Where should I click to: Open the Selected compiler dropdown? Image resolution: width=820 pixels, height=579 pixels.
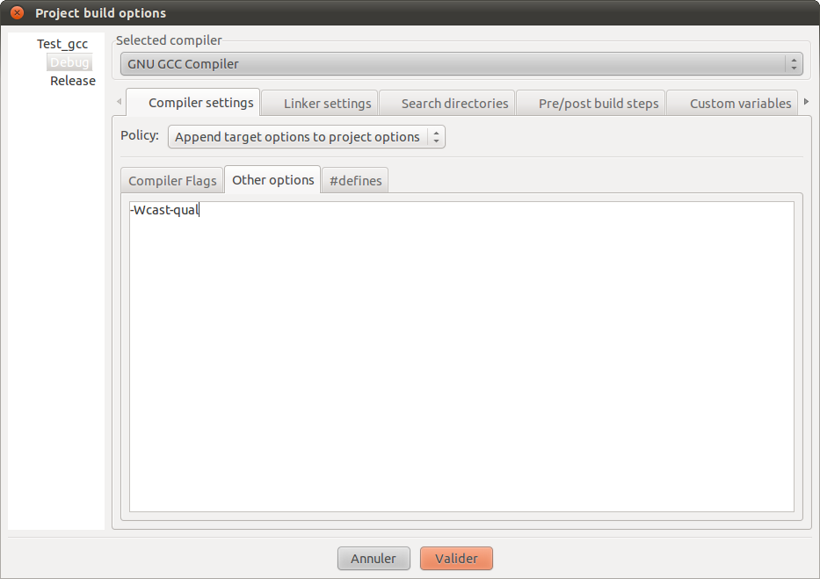tap(461, 64)
